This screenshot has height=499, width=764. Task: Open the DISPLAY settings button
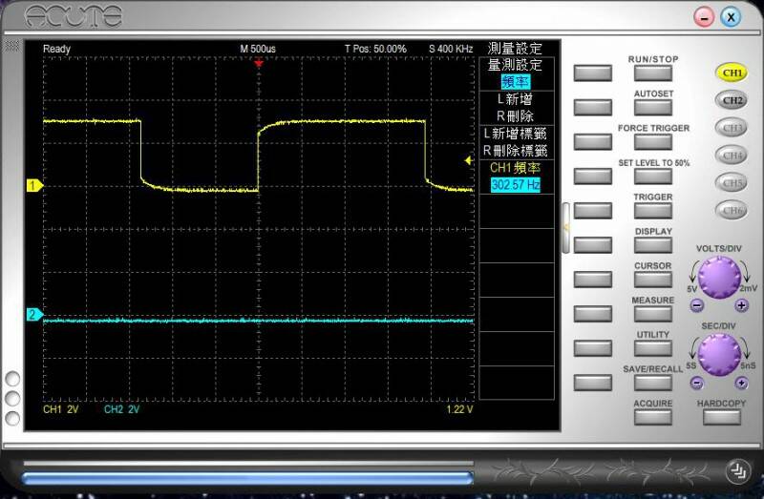[x=653, y=245]
